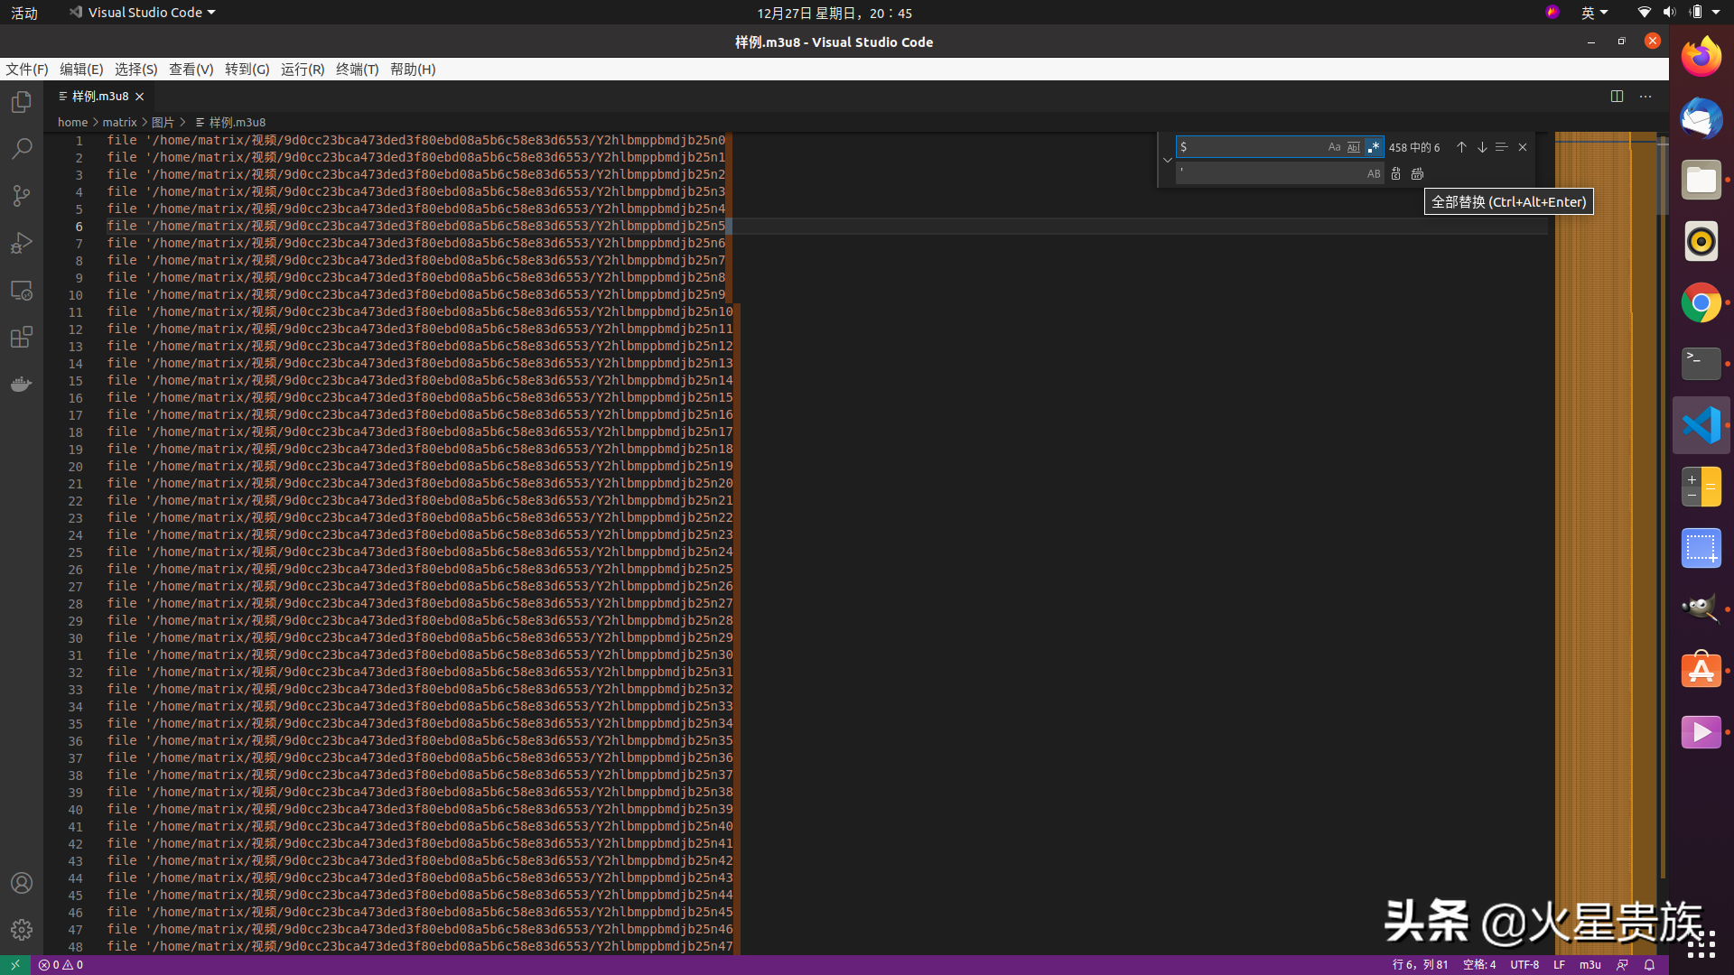1734x975 pixels.
Task: Open the Search view in activity bar
Action: click(x=22, y=149)
